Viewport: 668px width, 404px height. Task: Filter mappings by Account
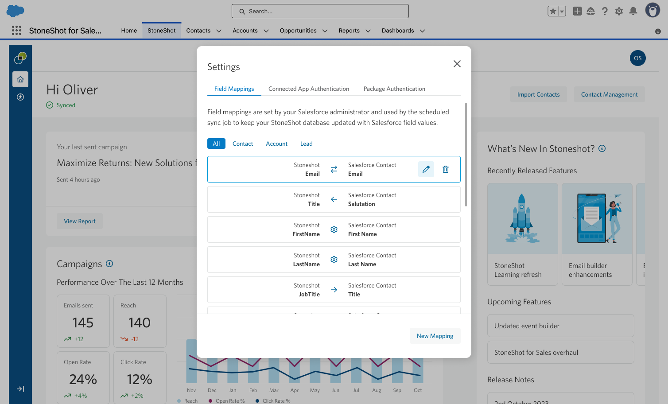click(277, 144)
